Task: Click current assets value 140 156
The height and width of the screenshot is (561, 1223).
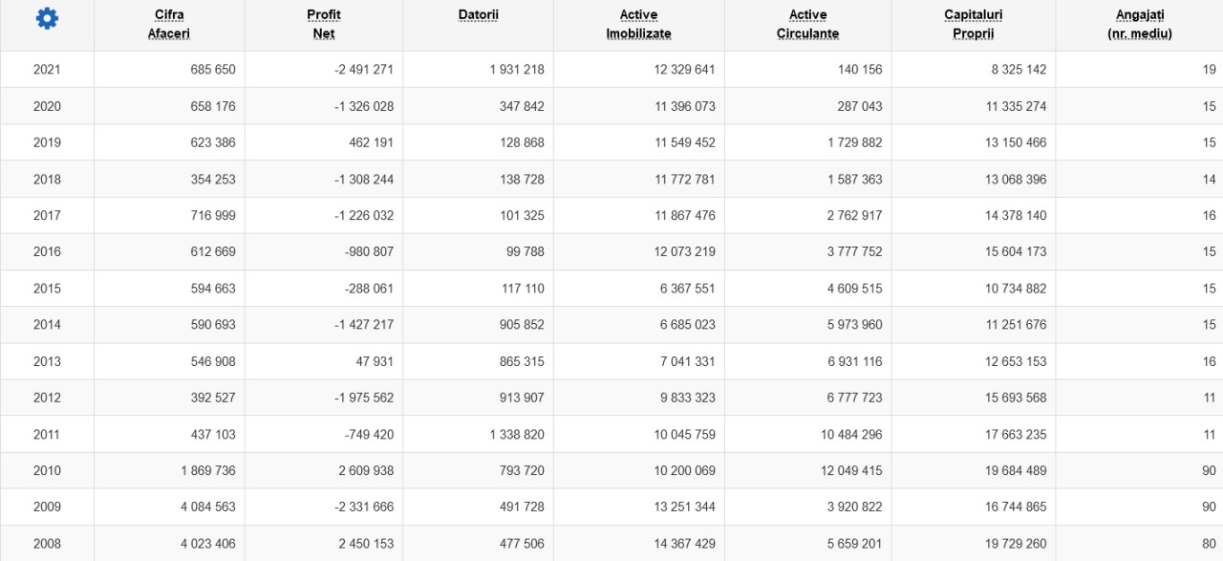Action: [860, 70]
